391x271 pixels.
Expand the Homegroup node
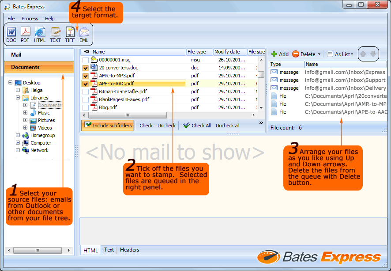(x=18, y=135)
